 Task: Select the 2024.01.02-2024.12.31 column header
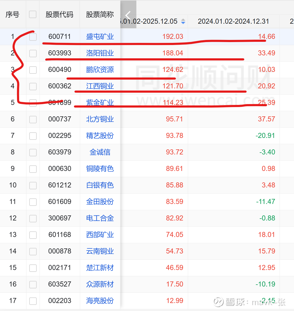[233, 21]
